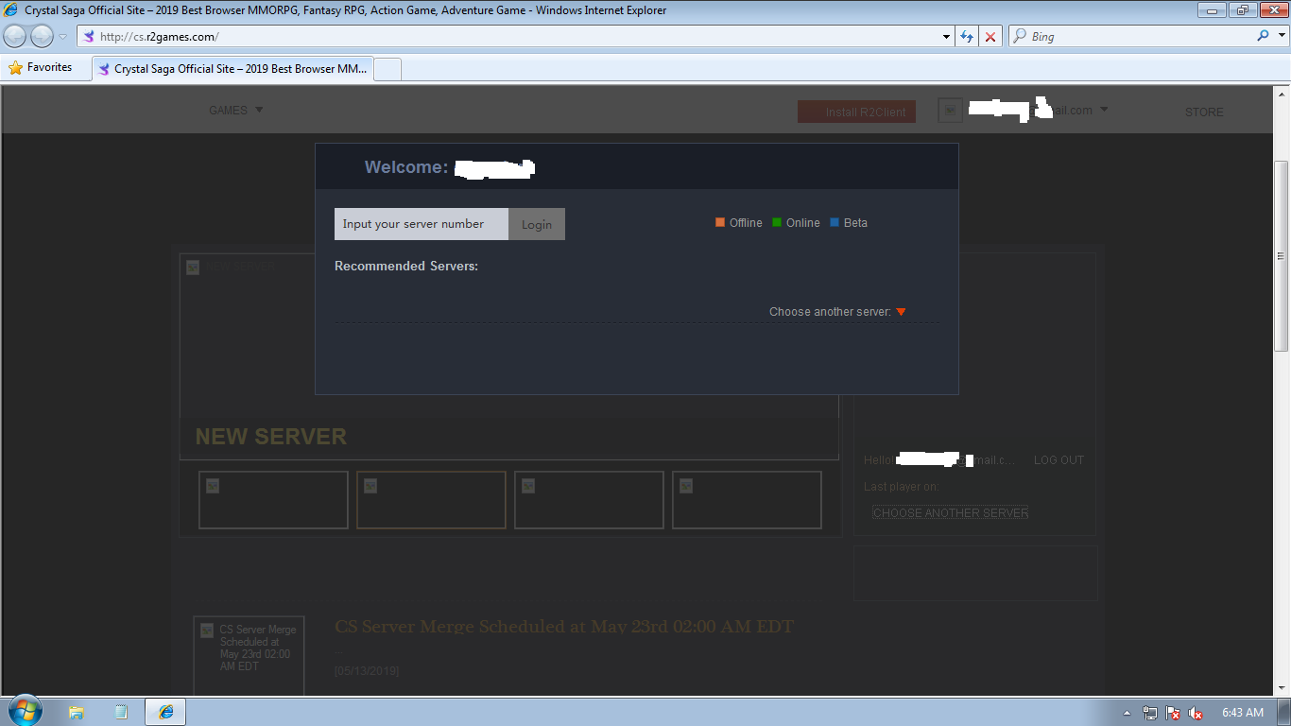1291x726 pixels.
Task: Open the CS Server Merge Scheduled article headline
Action: pos(564,627)
